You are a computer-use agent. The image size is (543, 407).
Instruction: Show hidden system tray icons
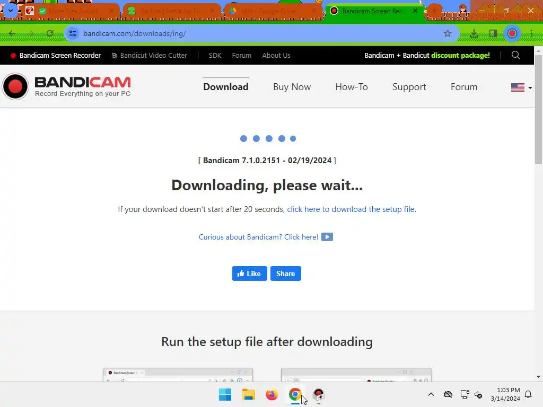[431, 394]
